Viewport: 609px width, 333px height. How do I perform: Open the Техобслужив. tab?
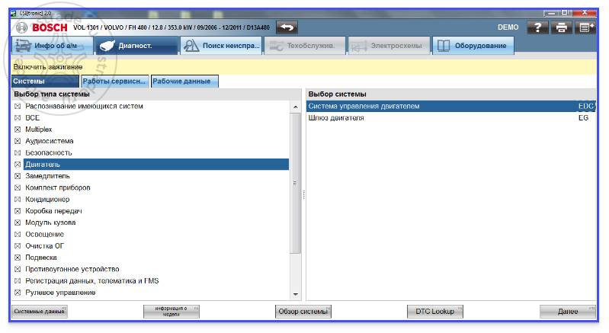[x=305, y=46]
